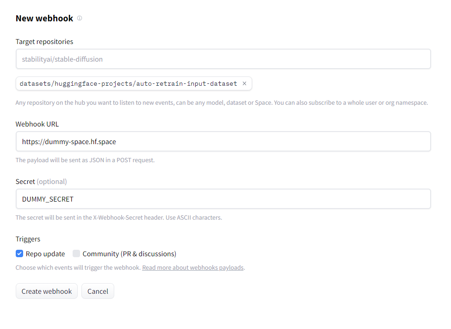This screenshot has width=451, height=329.
Task: Click the Community (PR & discussions) label text
Action: point(129,253)
